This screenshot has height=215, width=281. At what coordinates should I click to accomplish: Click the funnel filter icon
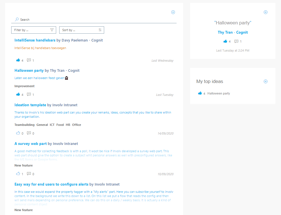(x=52, y=30)
